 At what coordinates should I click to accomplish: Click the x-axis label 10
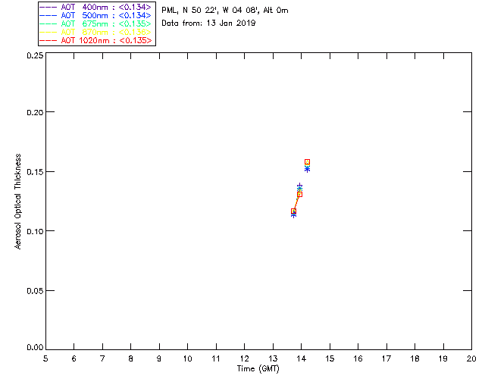pyautogui.click(x=187, y=359)
